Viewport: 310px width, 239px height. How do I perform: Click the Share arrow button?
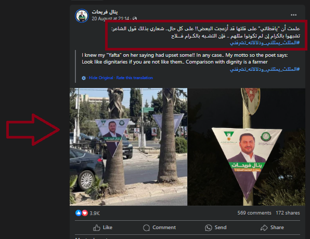pos(272,228)
